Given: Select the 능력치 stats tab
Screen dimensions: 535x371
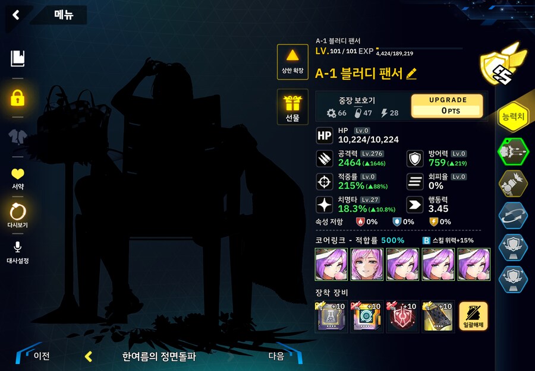Looking at the screenshot, I should pyautogui.click(x=513, y=116).
